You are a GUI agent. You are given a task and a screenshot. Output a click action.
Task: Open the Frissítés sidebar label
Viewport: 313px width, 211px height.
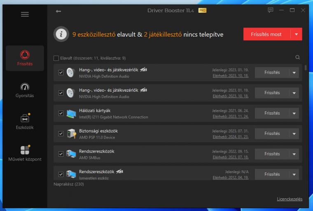25,64
